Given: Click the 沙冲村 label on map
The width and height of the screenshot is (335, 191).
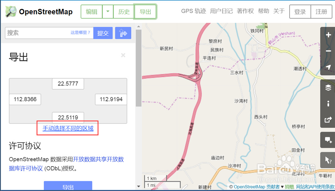Looking at the screenshot, I should (234, 166).
